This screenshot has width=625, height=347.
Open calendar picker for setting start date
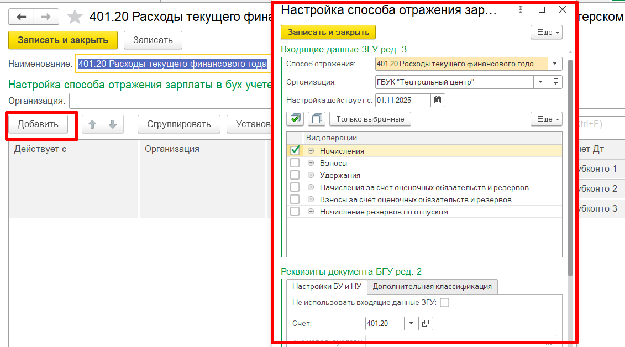(438, 100)
